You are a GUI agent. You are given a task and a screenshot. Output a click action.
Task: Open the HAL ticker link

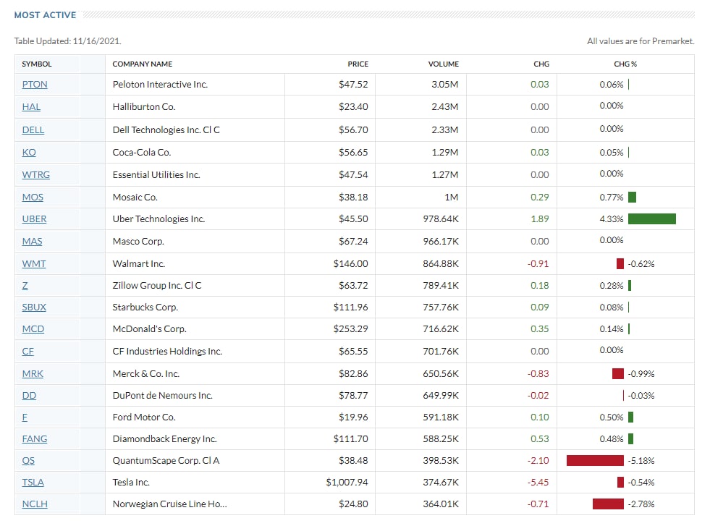[31, 107]
